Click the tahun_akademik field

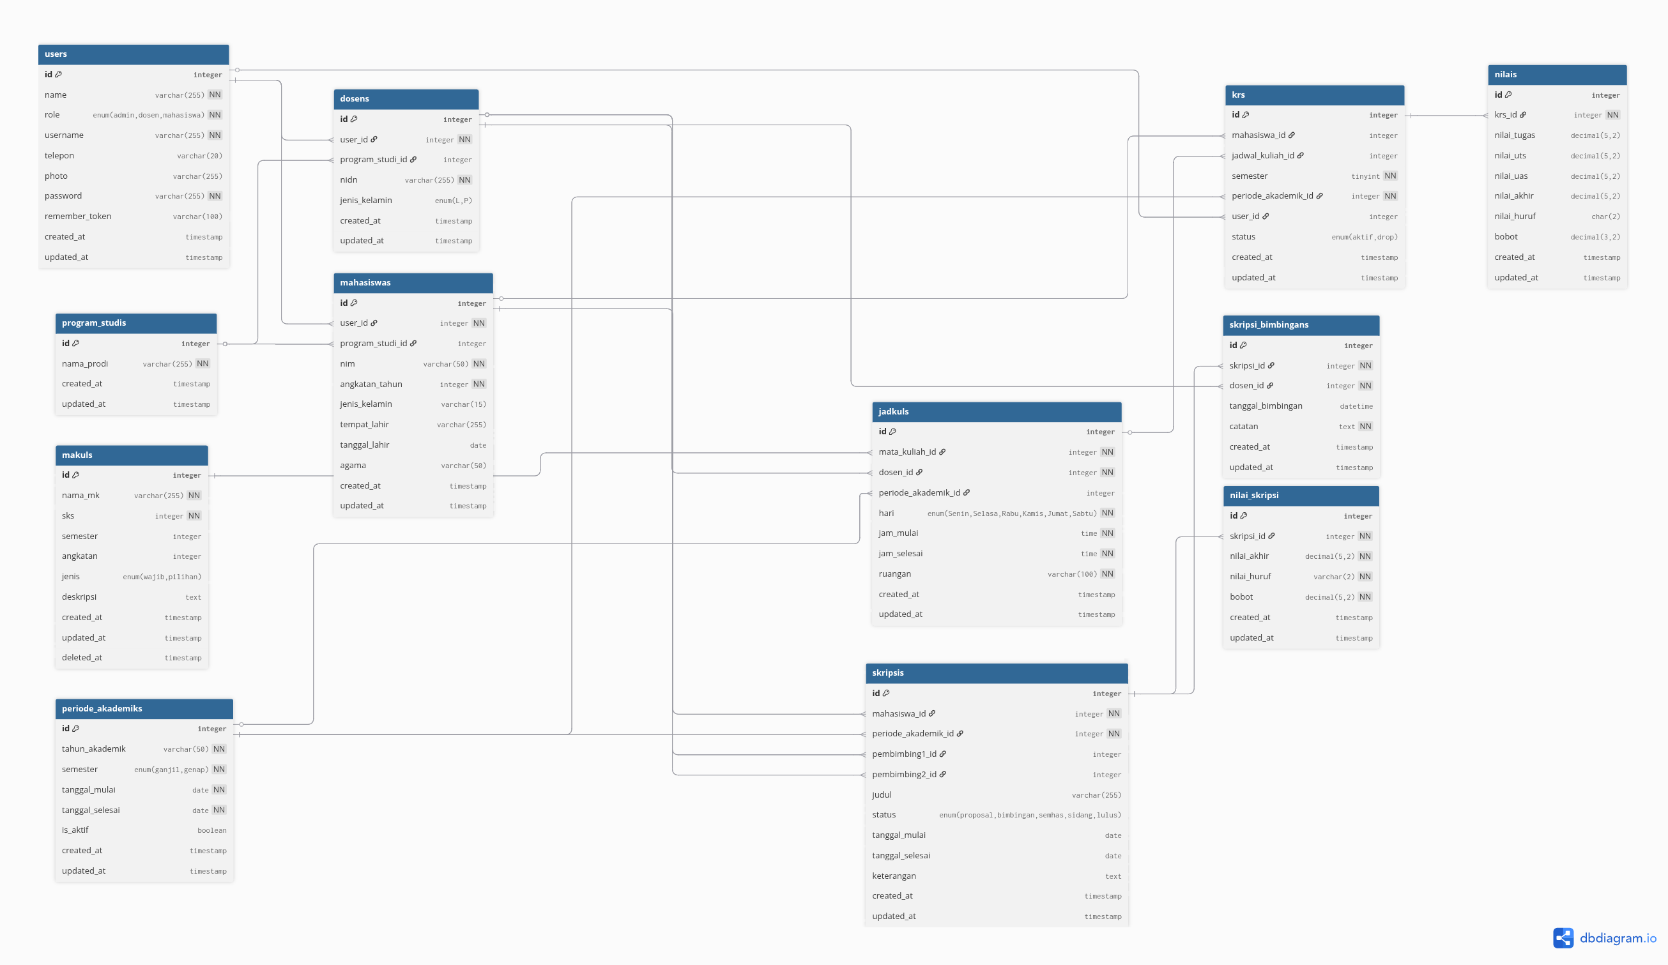pos(144,749)
